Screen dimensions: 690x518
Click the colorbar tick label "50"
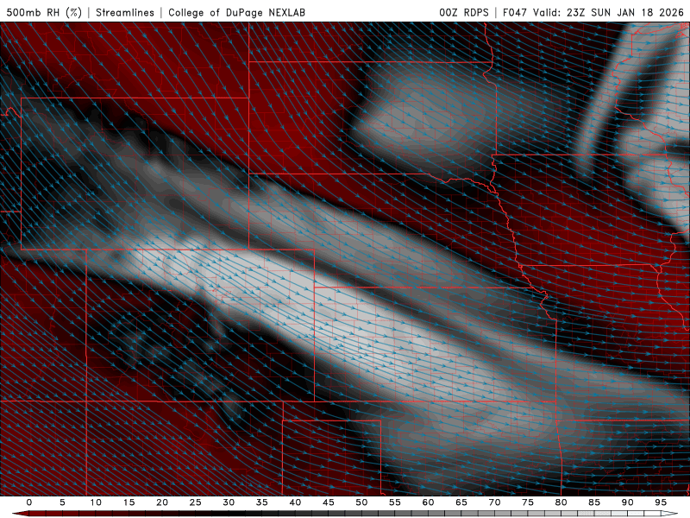click(x=361, y=502)
